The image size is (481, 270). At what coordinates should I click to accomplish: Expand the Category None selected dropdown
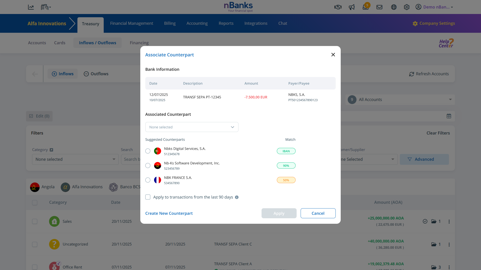tap(75, 159)
